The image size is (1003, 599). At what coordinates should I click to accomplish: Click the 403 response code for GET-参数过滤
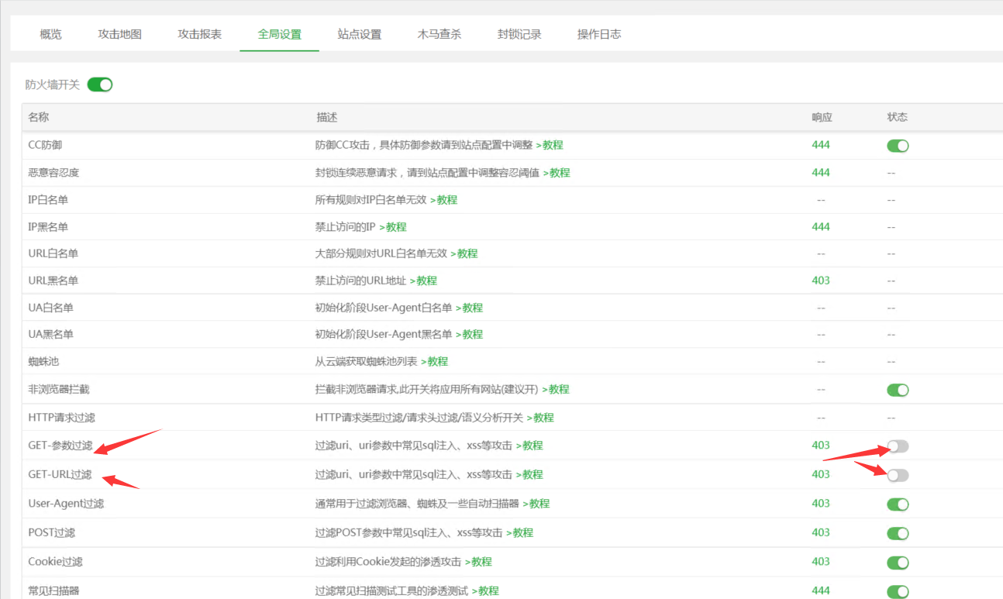pos(821,446)
